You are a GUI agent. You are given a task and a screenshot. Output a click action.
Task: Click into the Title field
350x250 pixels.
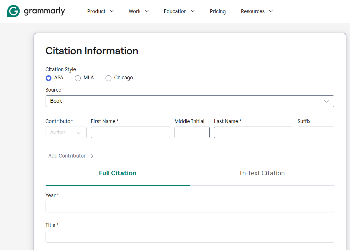[189, 237]
